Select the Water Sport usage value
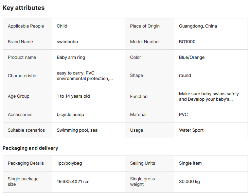251x196 pixels. 191,130
